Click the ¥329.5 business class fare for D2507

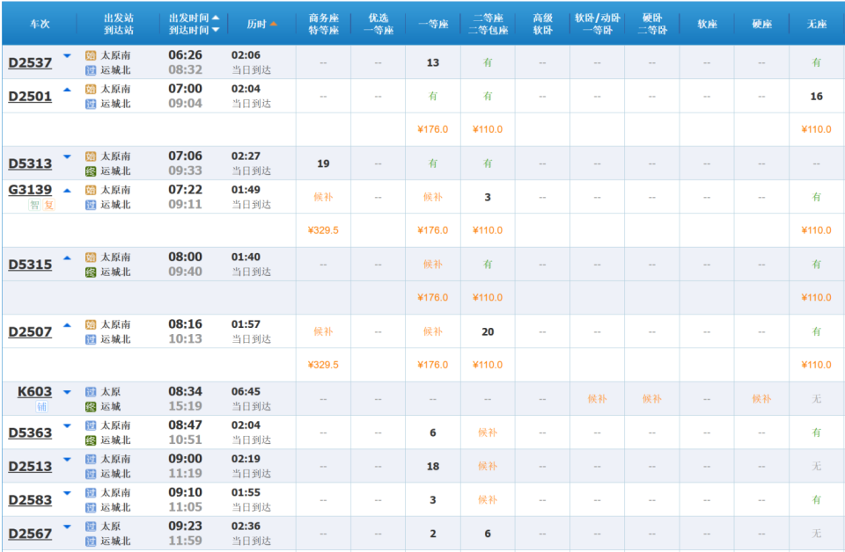pos(323,365)
